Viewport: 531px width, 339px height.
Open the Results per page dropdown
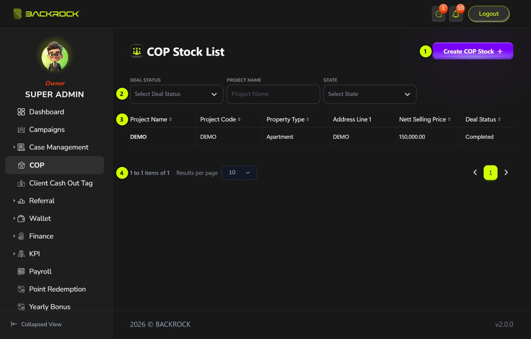point(239,172)
